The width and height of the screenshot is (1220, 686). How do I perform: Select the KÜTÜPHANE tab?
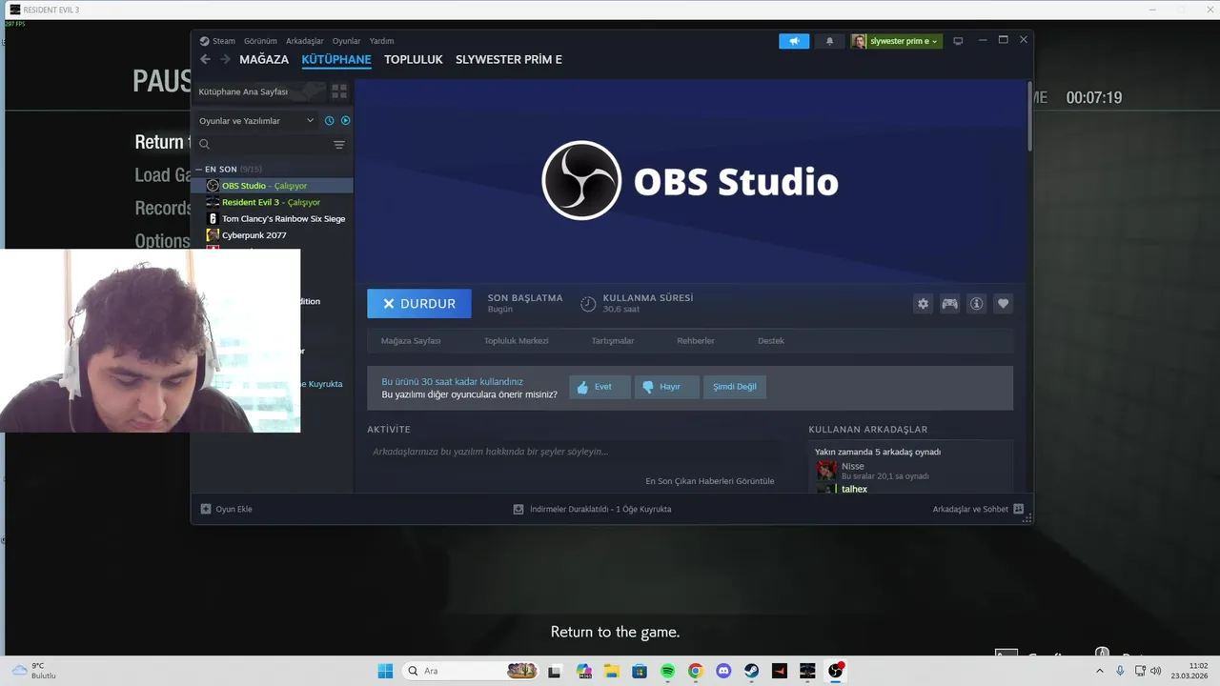click(x=336, y=59)
